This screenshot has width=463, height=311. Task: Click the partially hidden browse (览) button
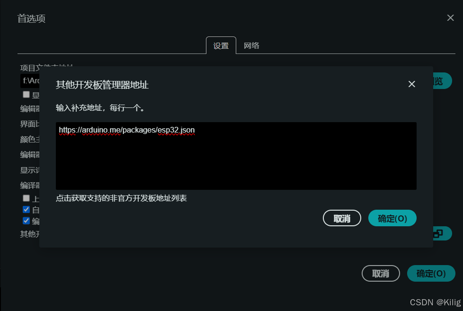pyautogui.click(x=442, y=80)
